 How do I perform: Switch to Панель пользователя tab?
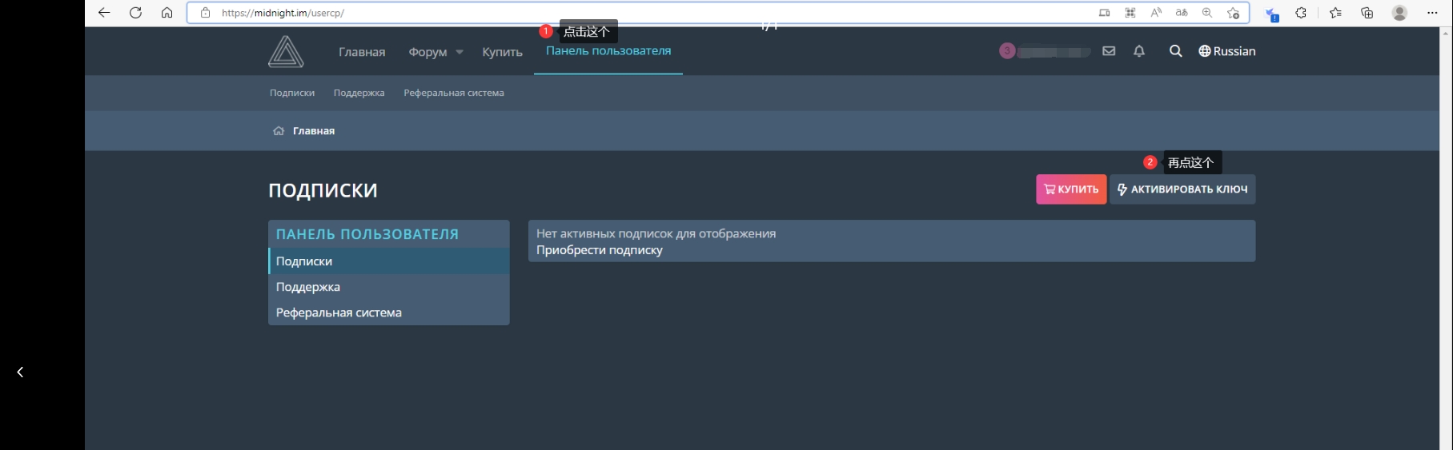(608, 51)
